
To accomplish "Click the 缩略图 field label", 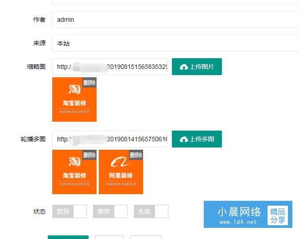I will (36, 67).
